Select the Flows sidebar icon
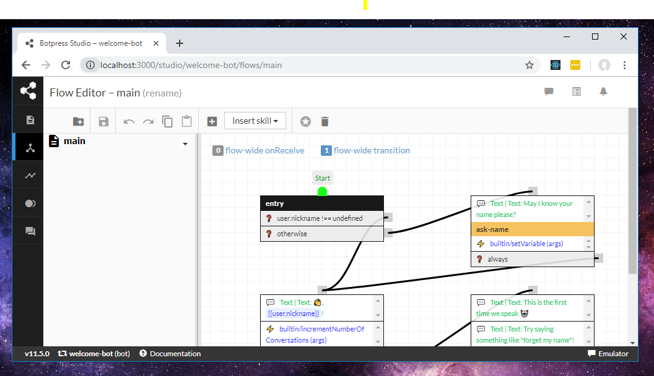The height and width of the screenshot is (376, 654). [x=30, y=148]
